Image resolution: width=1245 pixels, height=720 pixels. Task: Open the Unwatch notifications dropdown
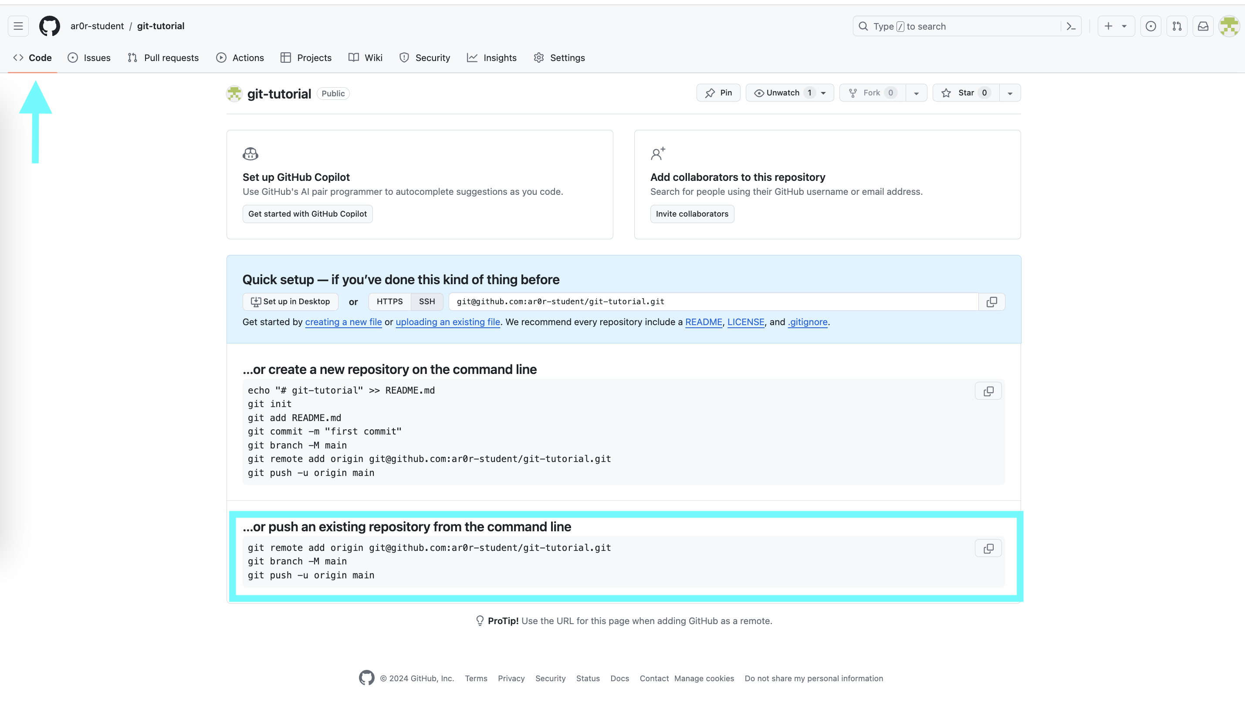[789, 93]
